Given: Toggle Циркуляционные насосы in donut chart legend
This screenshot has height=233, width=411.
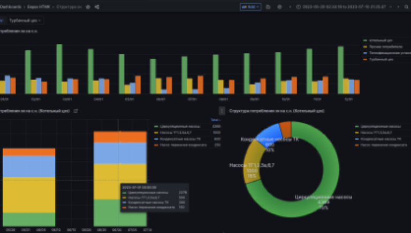Looking at the screenshot, I should pyautogui.click(x=377, y=126).
